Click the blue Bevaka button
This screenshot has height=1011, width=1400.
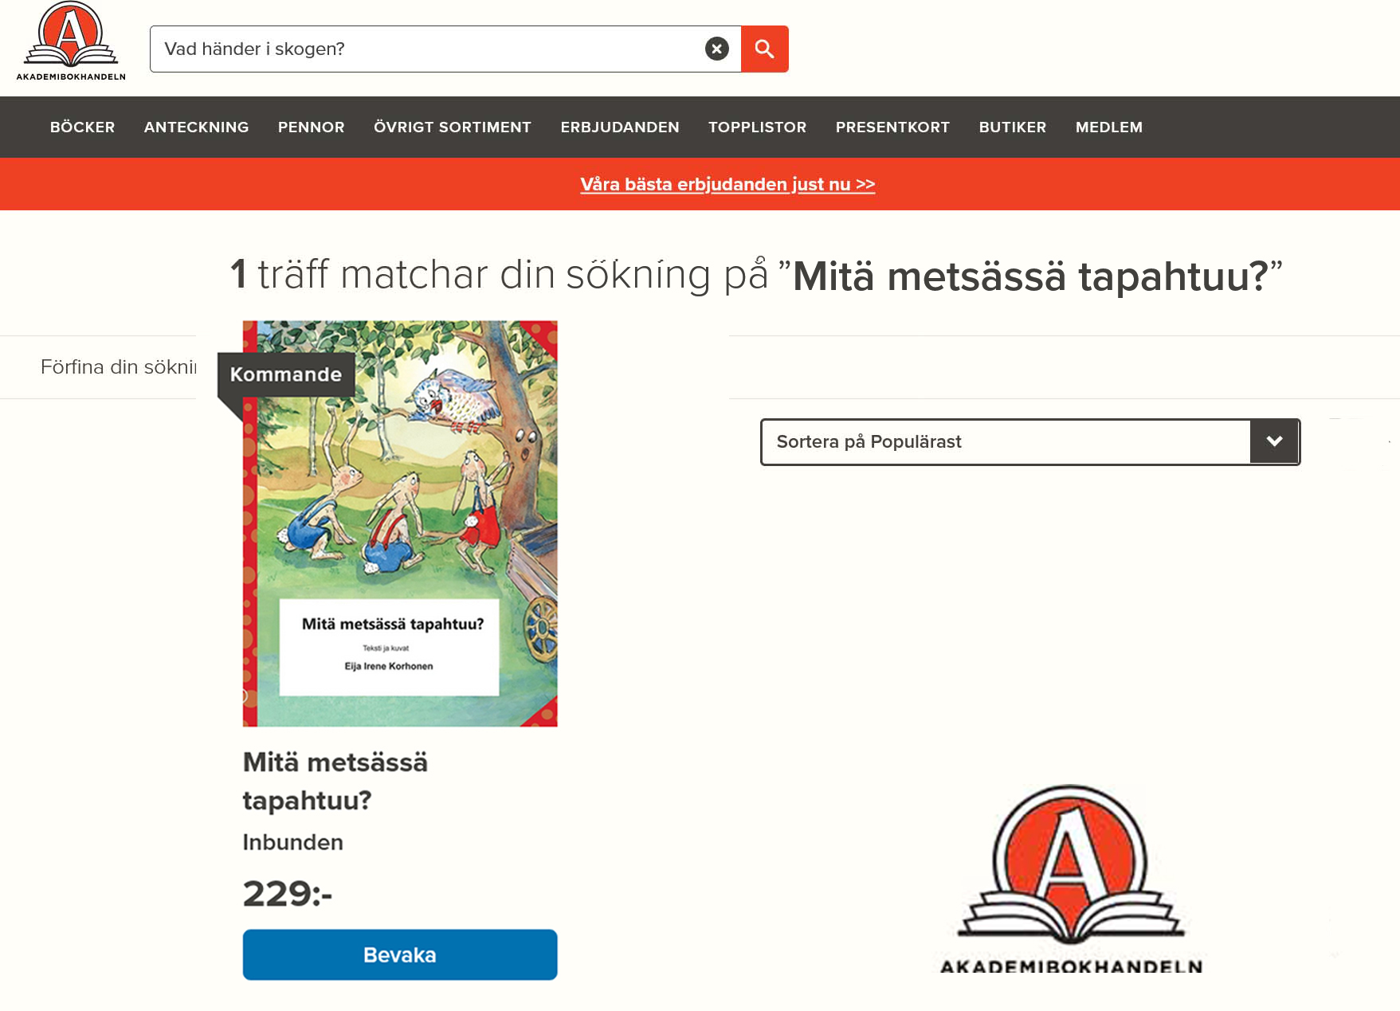pyautogui.click(x=400, y=954)
